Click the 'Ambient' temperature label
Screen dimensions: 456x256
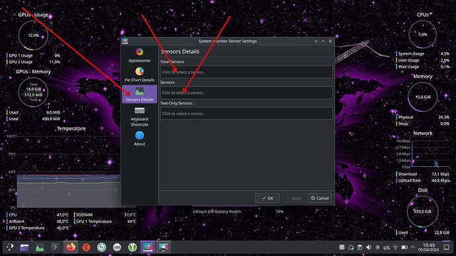tap(17, 222)
